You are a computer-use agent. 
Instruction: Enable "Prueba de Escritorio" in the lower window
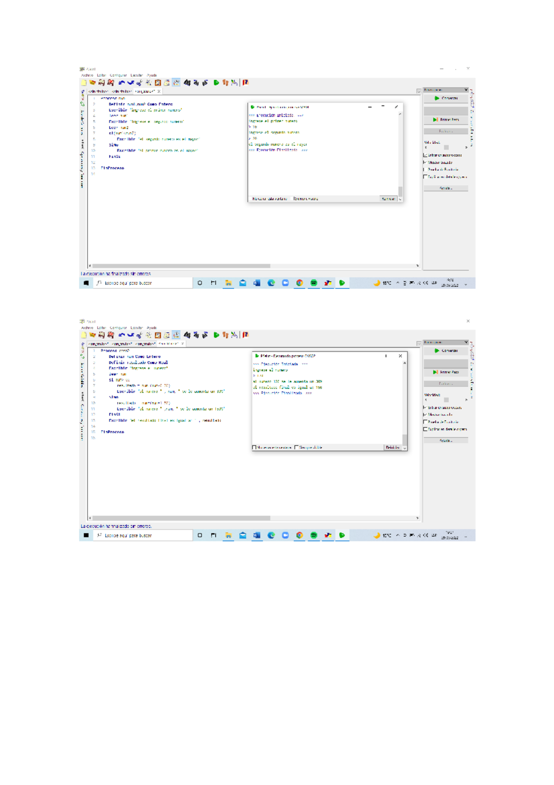[x=425, y=422]
